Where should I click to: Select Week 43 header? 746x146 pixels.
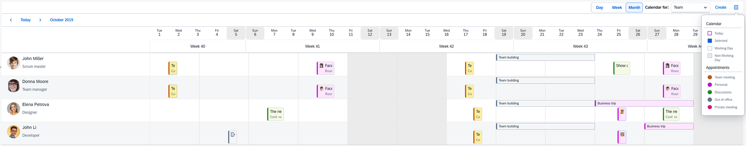(x=580, y=46)
